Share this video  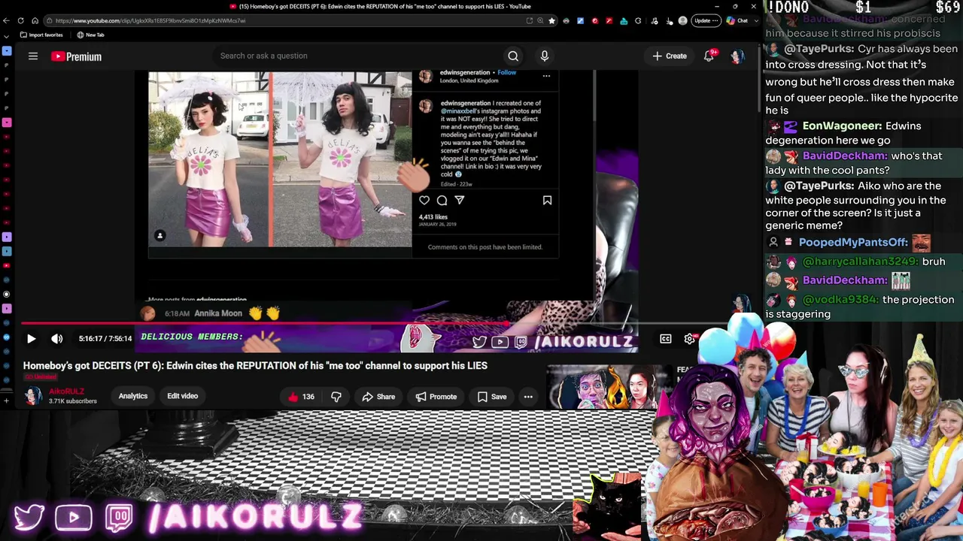378,397
